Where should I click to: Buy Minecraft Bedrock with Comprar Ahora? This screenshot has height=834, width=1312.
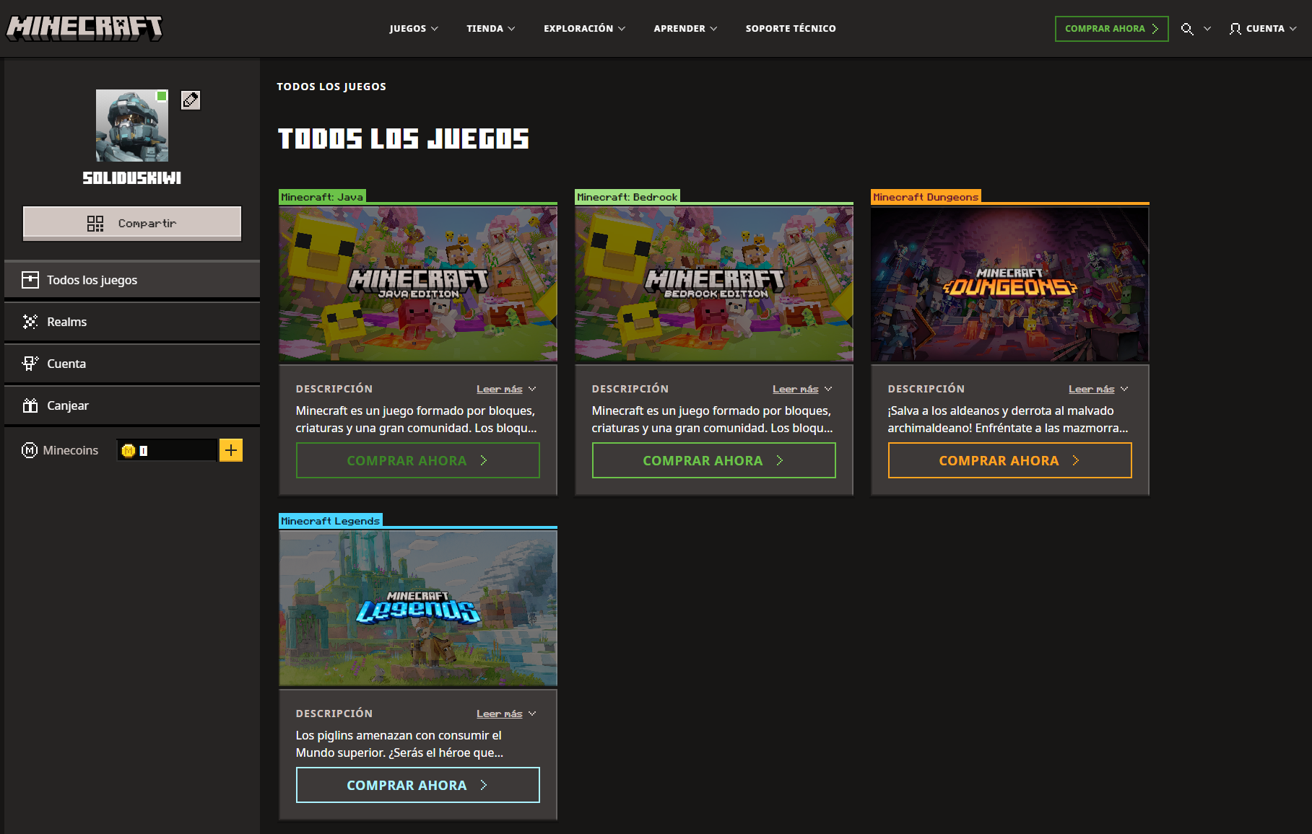714,460
